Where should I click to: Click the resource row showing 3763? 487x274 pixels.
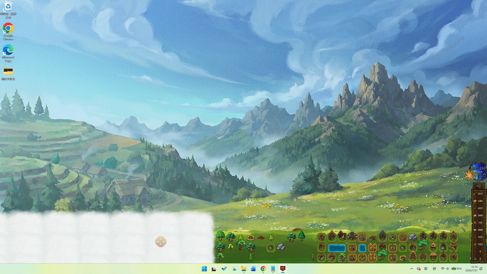[478, 244]
